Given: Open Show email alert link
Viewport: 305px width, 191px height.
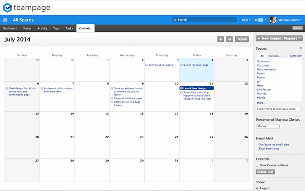Looking at the screenshot, I should tap(268, 149).
